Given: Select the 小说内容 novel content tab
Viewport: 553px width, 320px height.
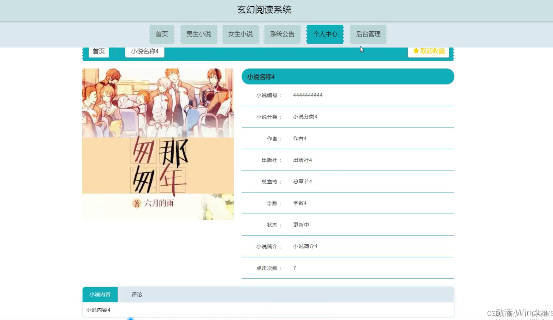Looking at the screenshot, I should coord(100,294).
